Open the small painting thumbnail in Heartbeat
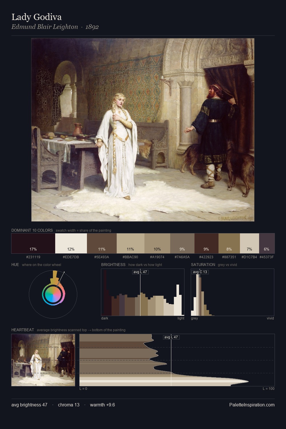 (43, 360)
